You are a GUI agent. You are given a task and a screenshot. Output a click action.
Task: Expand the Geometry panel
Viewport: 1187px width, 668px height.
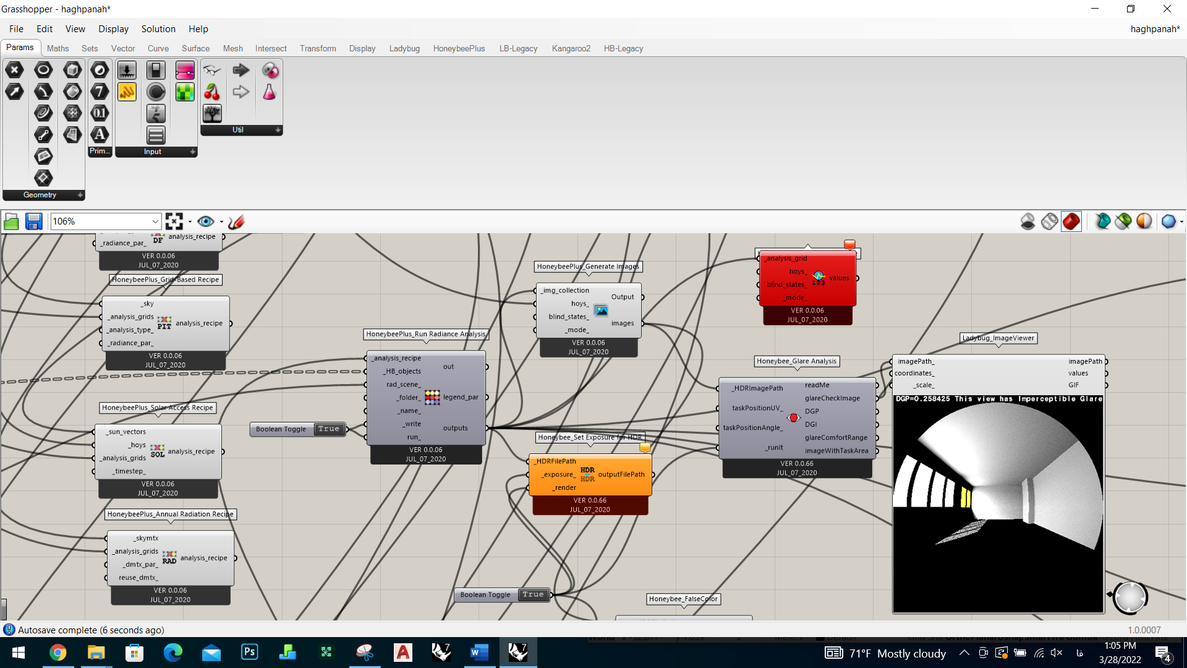[80, 195]
